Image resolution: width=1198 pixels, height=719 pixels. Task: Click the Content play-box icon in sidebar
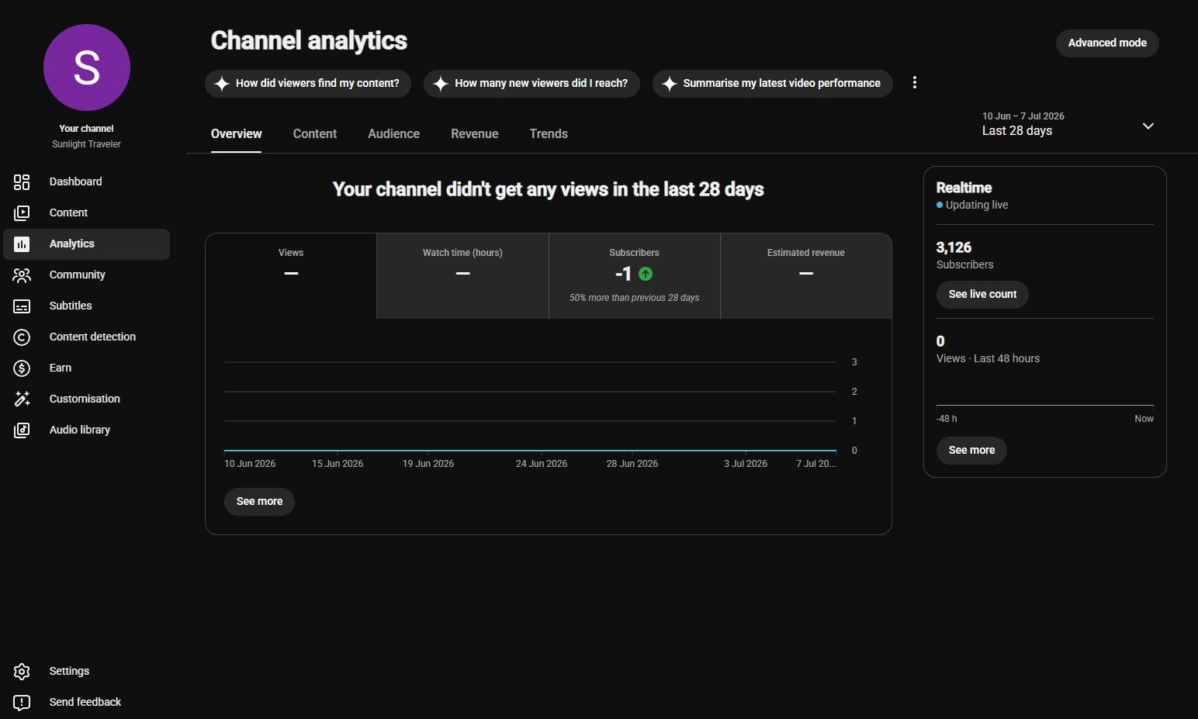pos(22,213)
